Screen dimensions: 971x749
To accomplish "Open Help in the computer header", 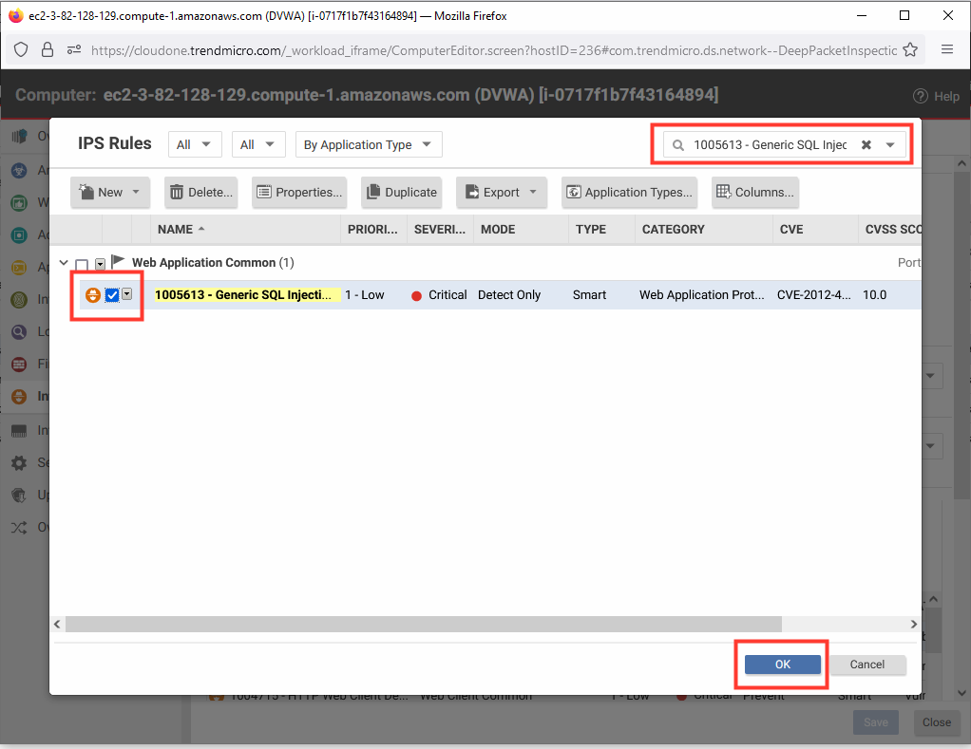I will [937, 96].
